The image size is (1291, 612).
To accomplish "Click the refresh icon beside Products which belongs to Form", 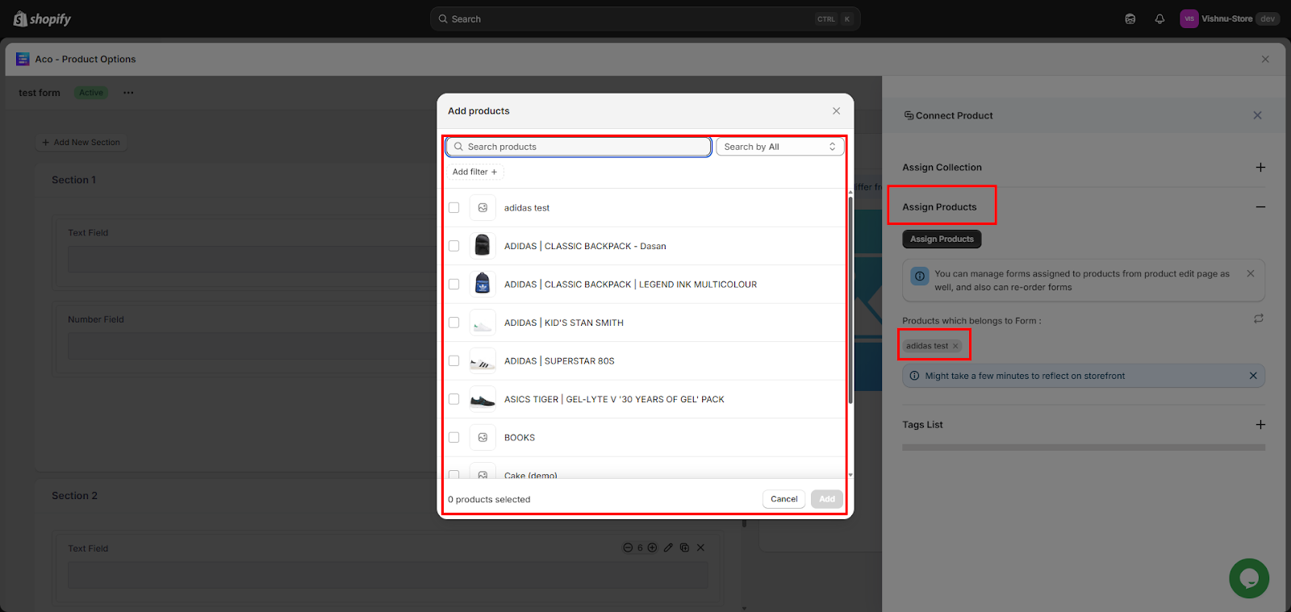I will tap(1258, 319).
